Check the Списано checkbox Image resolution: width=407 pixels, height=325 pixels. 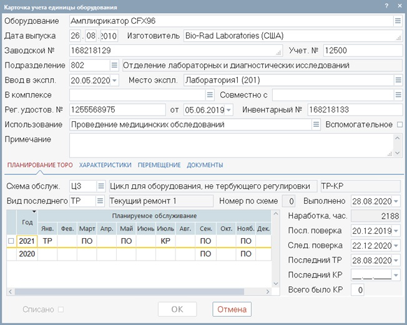(61, 309)
